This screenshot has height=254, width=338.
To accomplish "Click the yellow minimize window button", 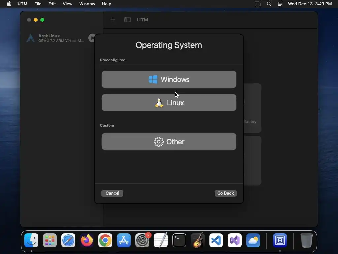I will tap(36, 20).
